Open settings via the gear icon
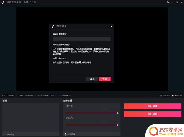184x137 pixels. pyautogui.click(x=168, y=2)
